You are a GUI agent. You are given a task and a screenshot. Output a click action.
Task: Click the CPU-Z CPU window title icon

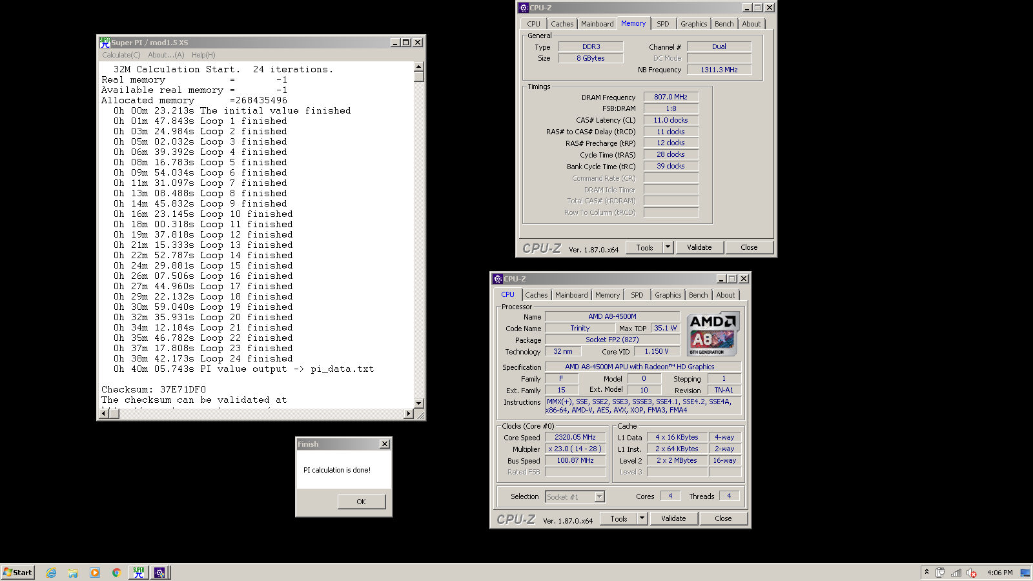click(x=498, y=279)
